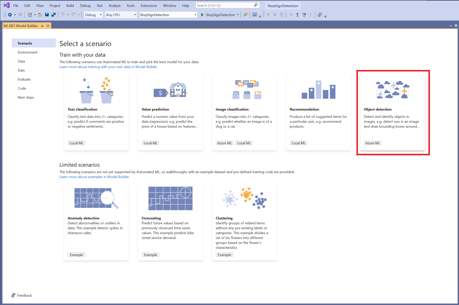The height and width of the screenshot is (305, 459).
Task: Give Feedback via the Feedback link
Action: [x=21, y=295]
